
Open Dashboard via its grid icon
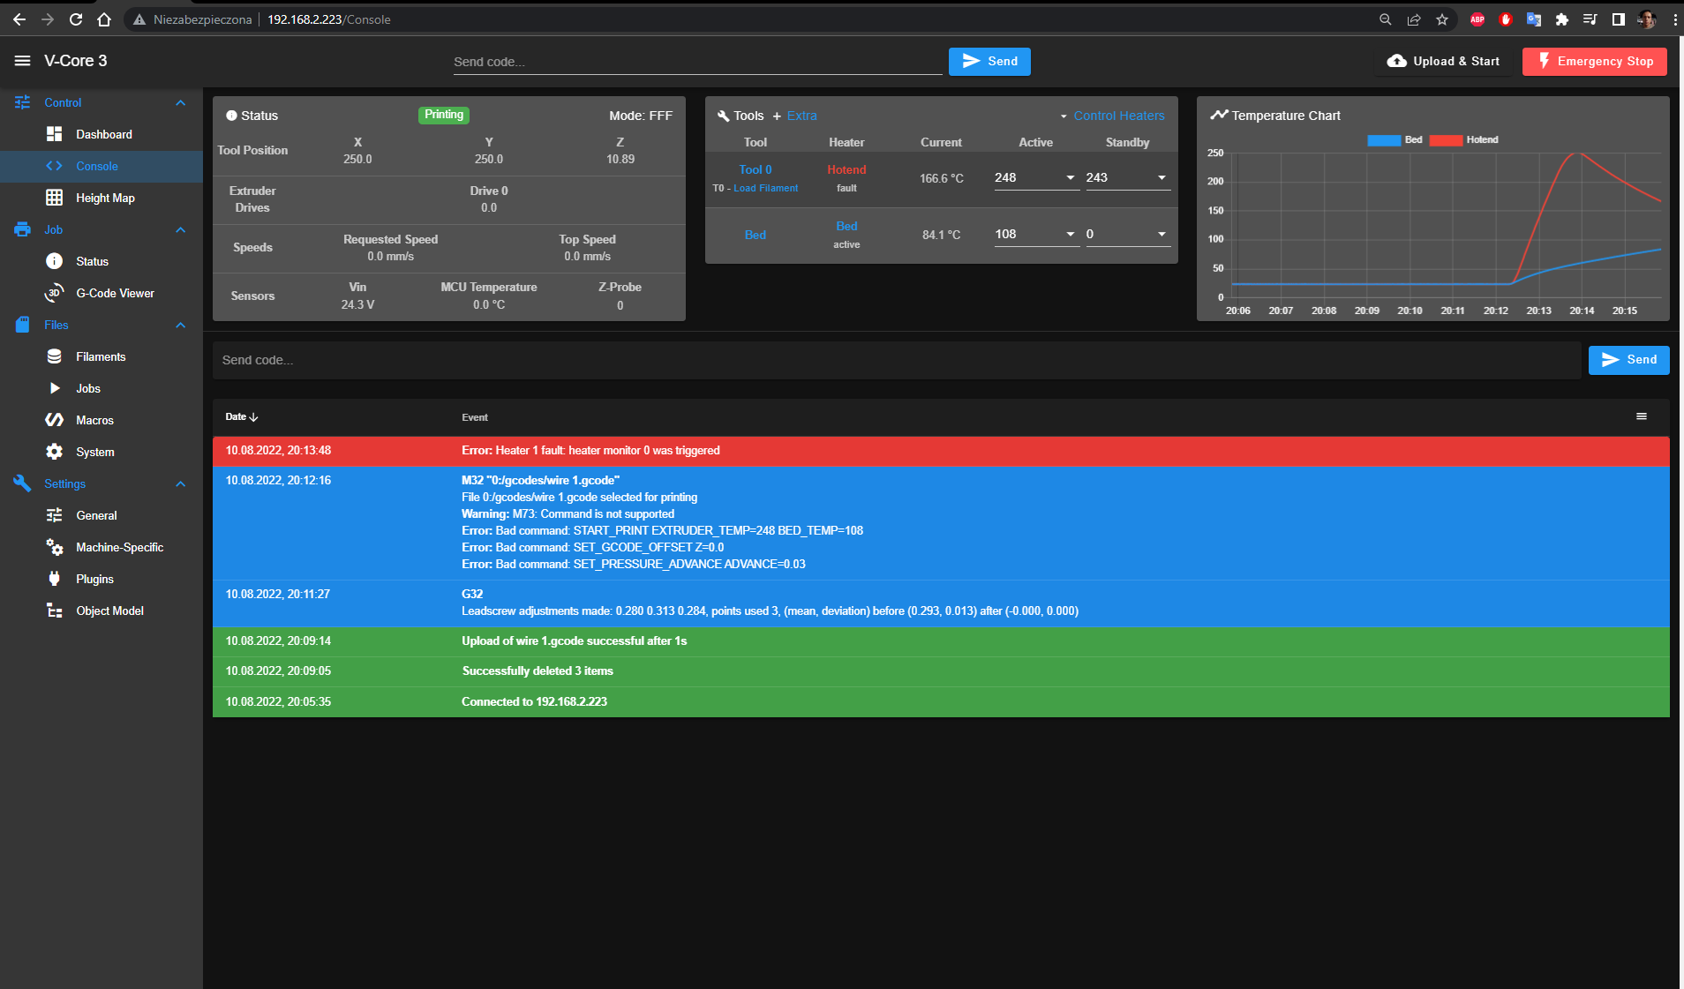point(55,134)
